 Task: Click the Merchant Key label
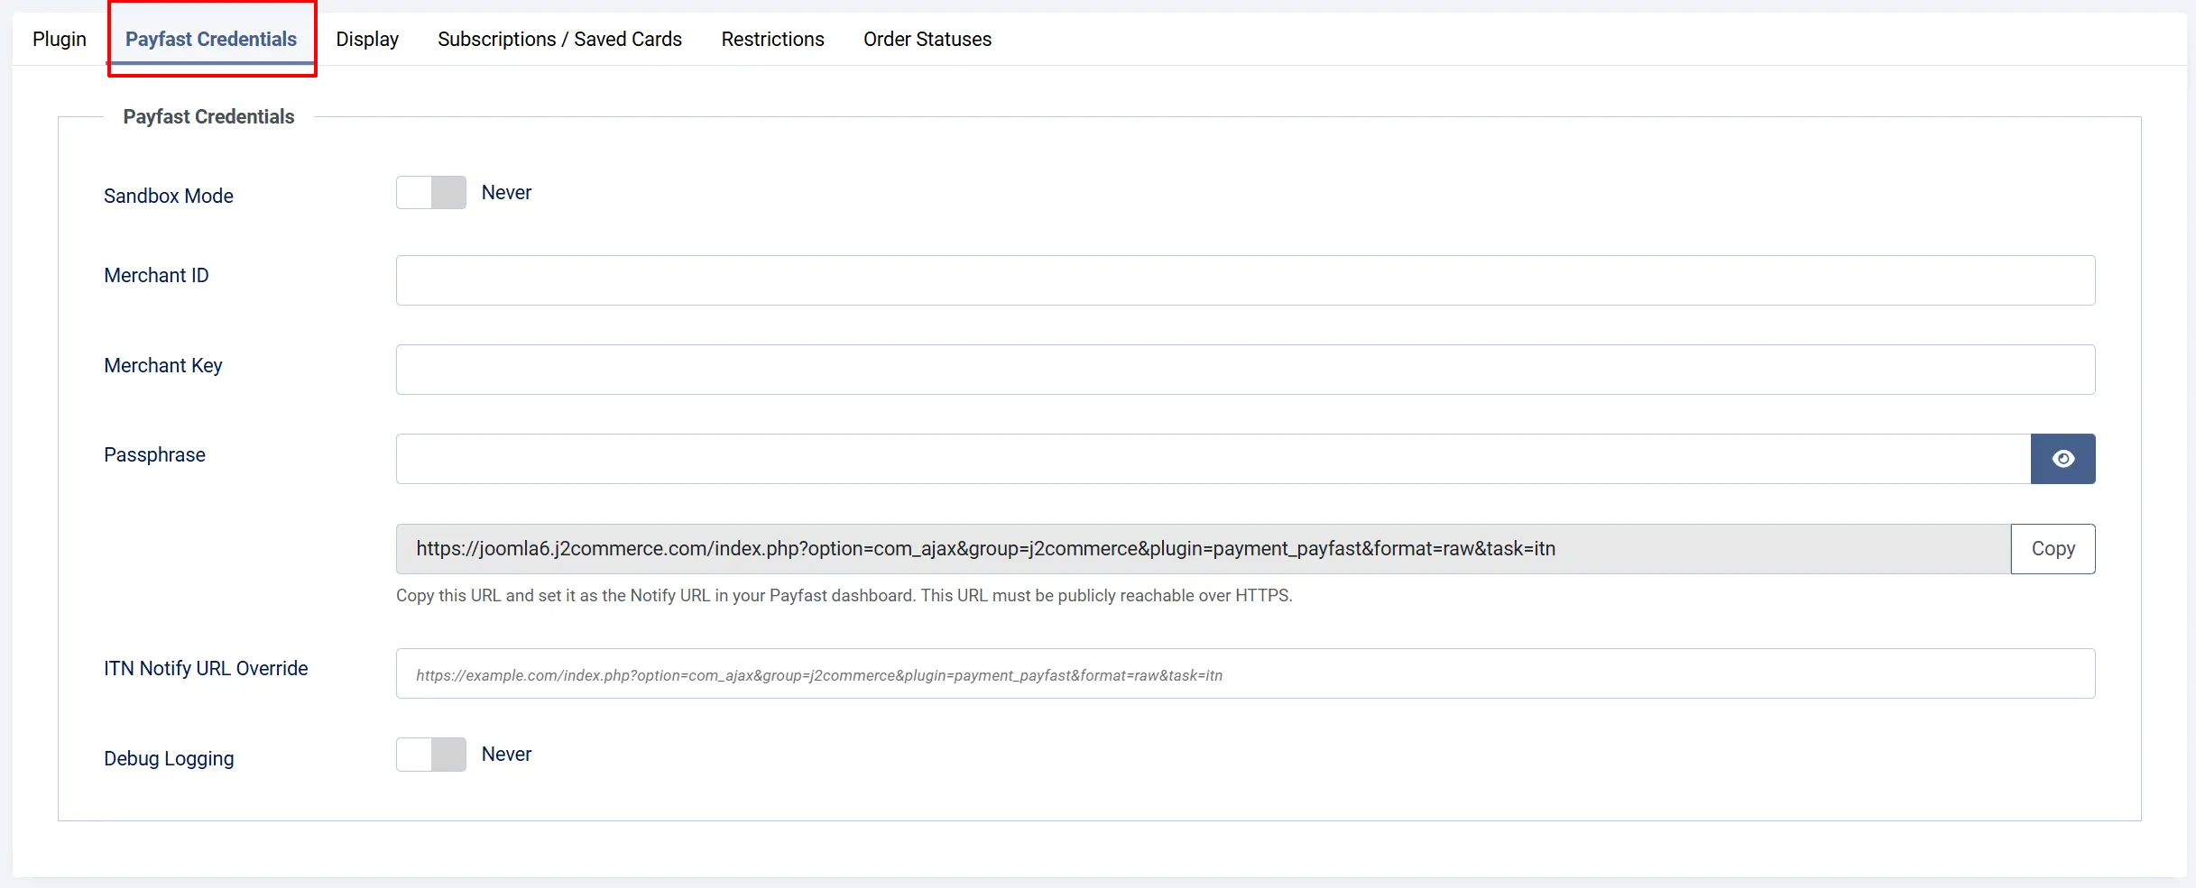[x=163, y=365]
